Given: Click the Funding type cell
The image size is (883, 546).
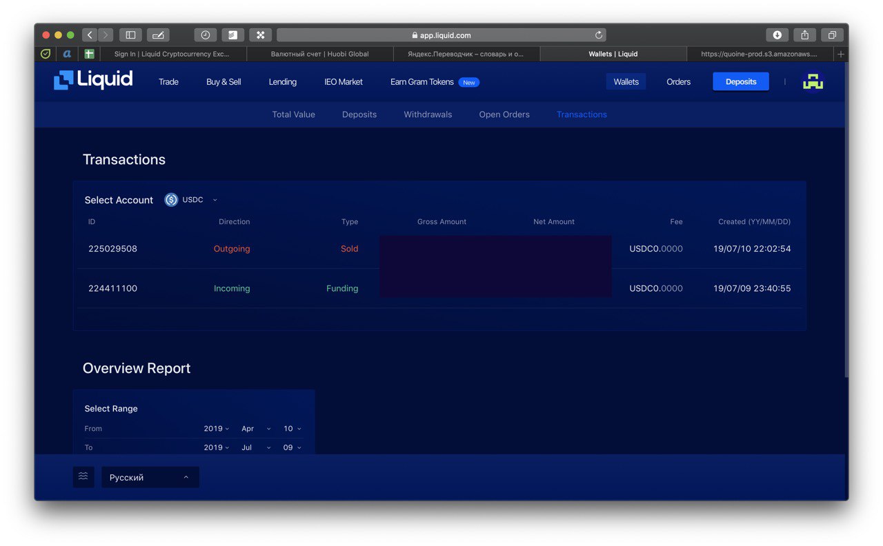Looking at the screenshot, I should point(342,289).
